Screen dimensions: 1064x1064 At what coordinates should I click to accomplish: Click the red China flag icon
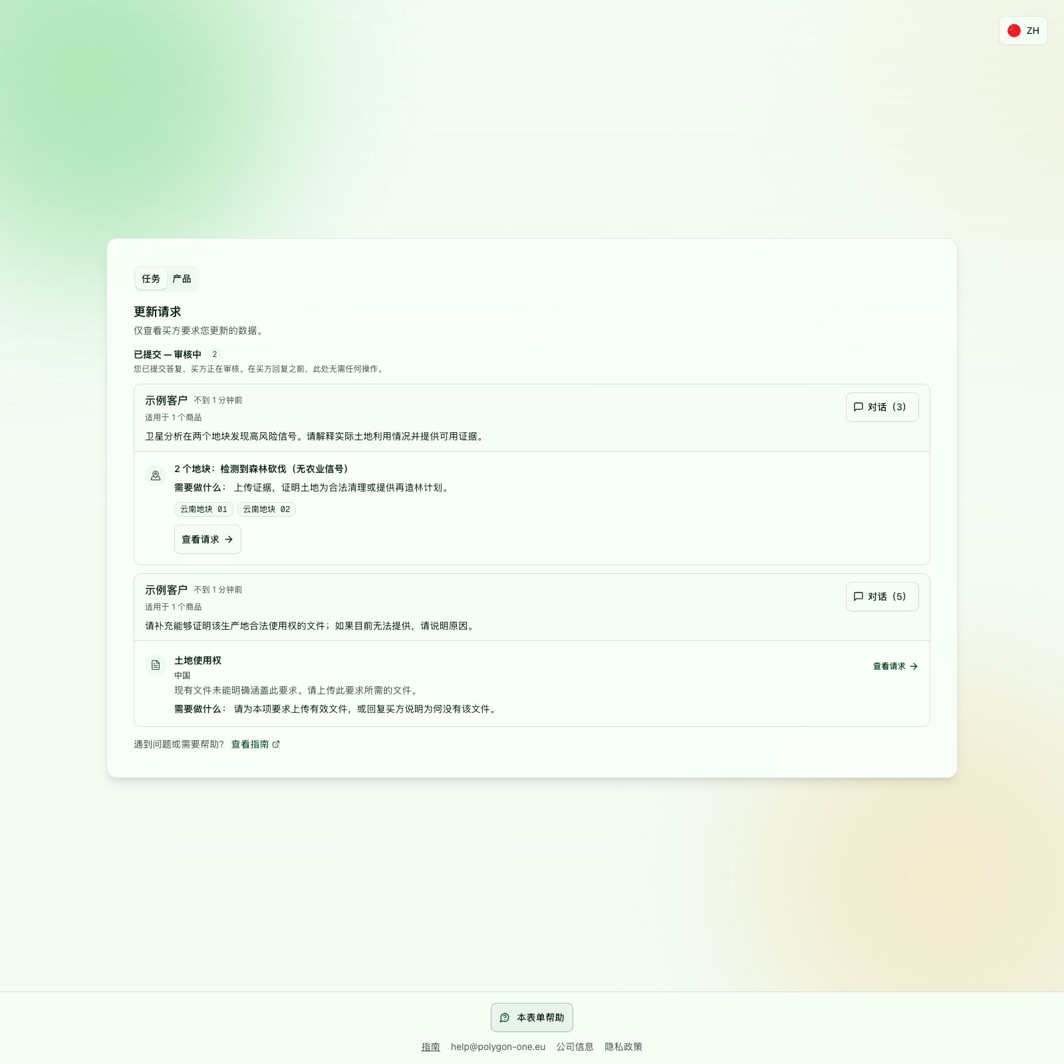click(1014, 31)
